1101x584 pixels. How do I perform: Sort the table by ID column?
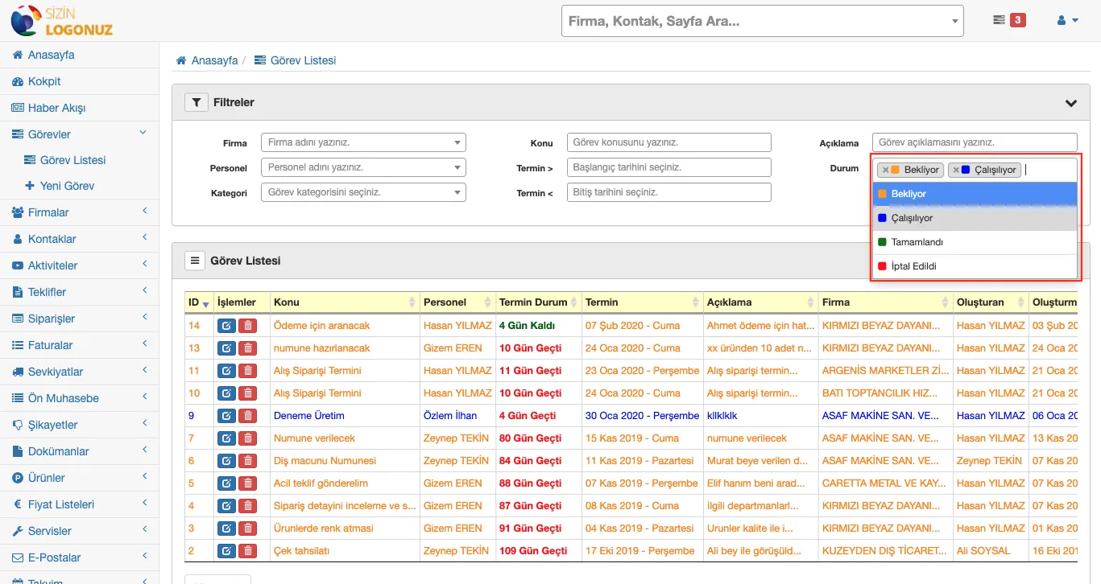pos(198,302)
